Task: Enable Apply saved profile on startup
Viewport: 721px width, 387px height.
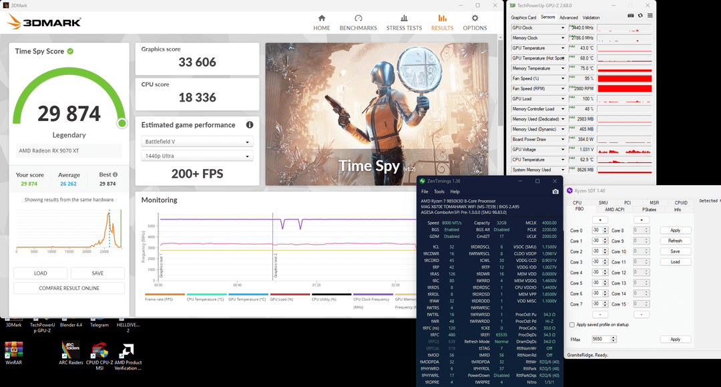Action: (x=571, y=325)
